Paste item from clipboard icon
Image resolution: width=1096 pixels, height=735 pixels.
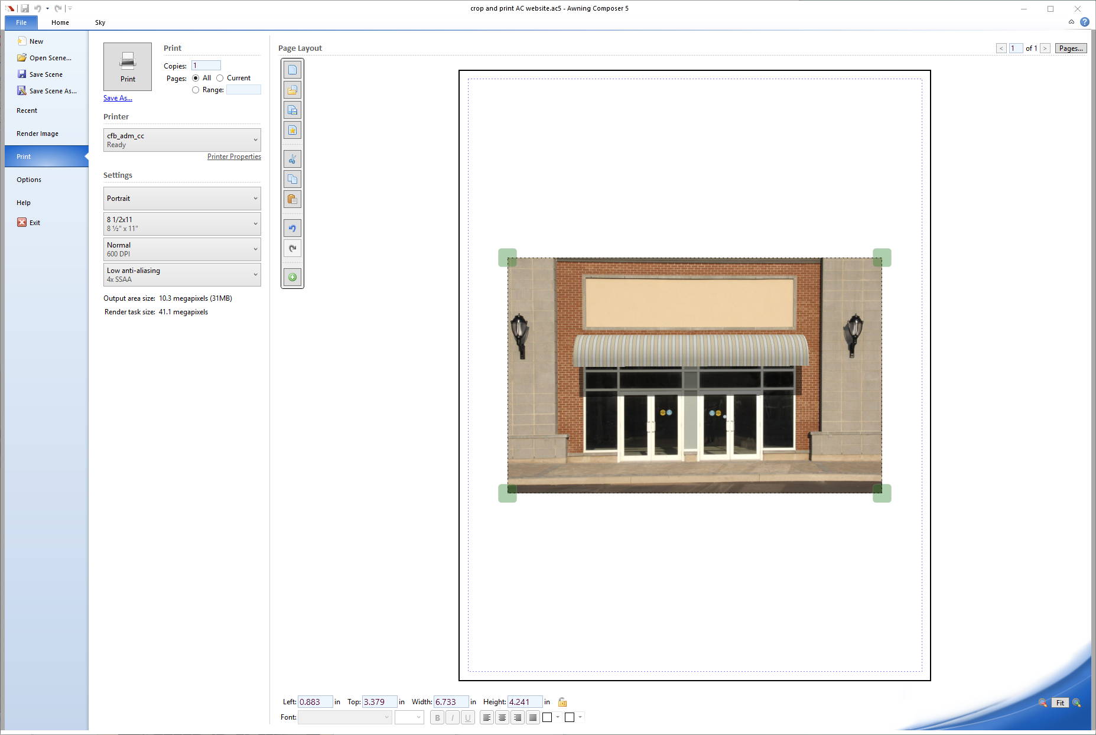(292, 199)
